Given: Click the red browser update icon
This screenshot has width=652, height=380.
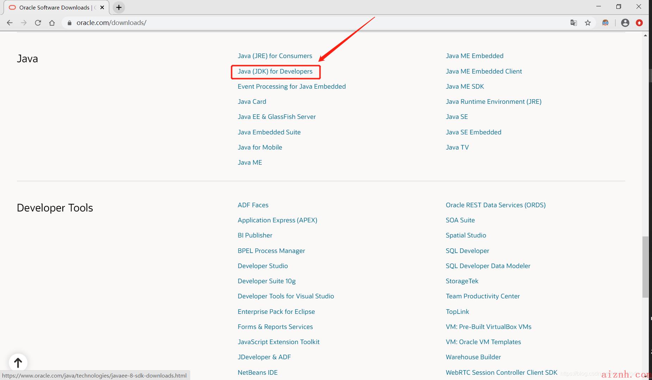Looking at the screenshot, I should [x=639, y=23].
